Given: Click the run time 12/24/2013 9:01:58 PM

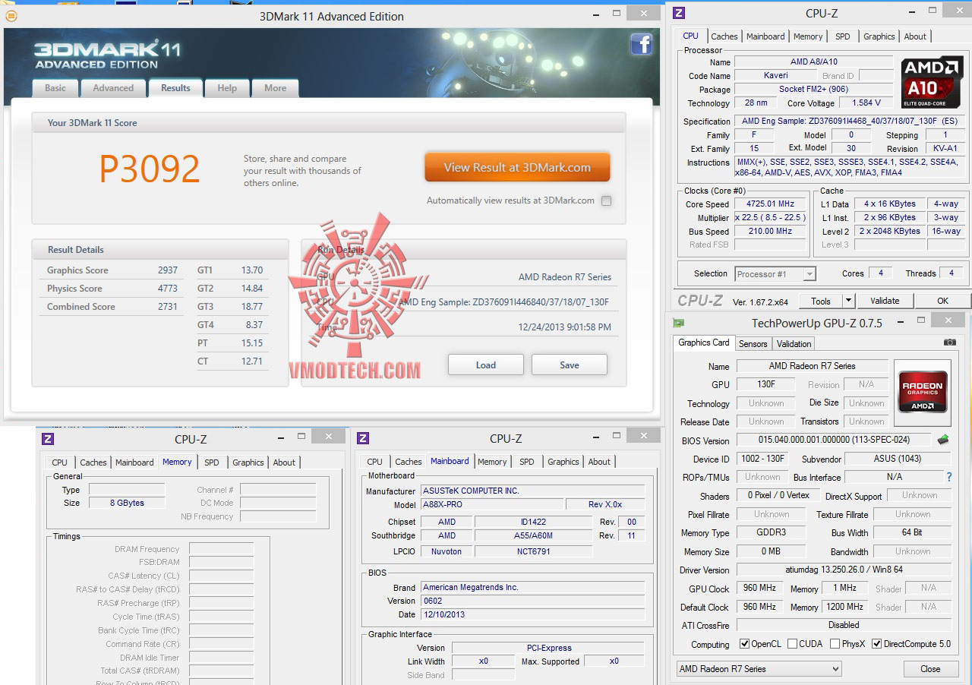Looking at the screenshot, I should point(565,327).
